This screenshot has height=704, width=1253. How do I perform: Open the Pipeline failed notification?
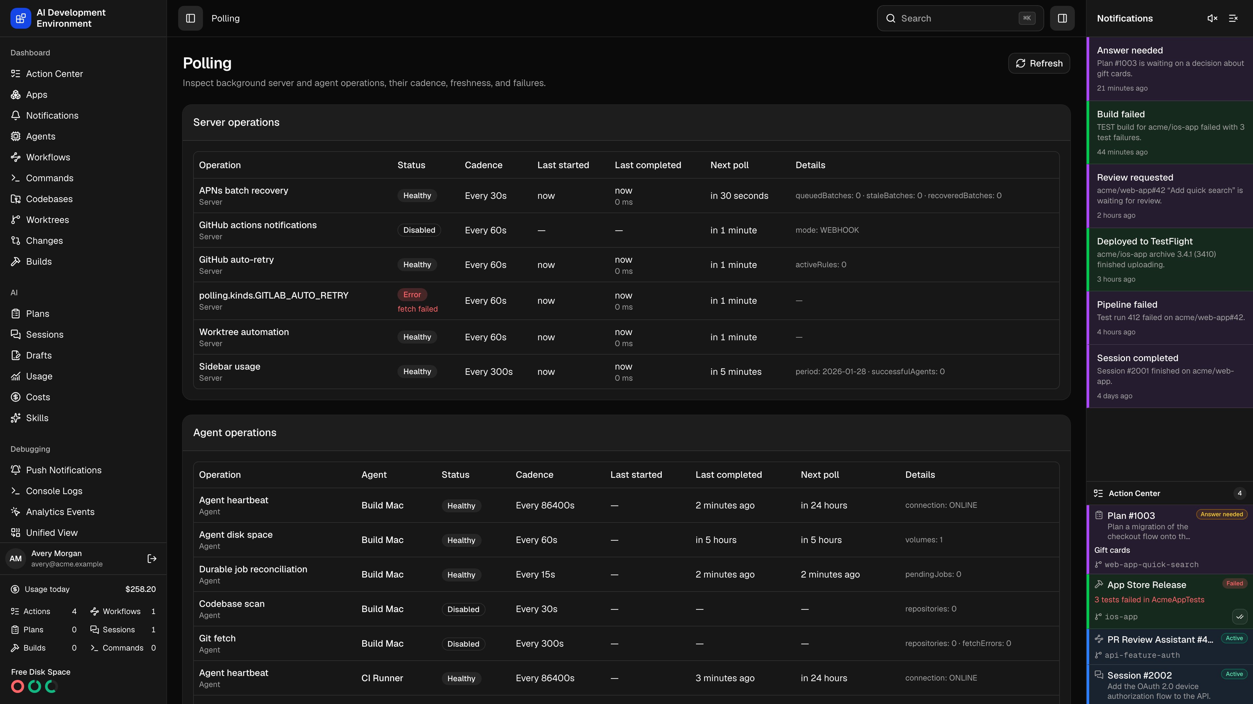1170,318
